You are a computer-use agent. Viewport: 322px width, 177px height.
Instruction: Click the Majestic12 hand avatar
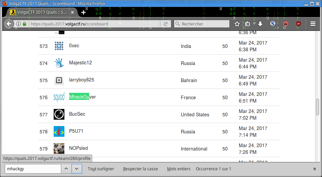tap(59, 63)
